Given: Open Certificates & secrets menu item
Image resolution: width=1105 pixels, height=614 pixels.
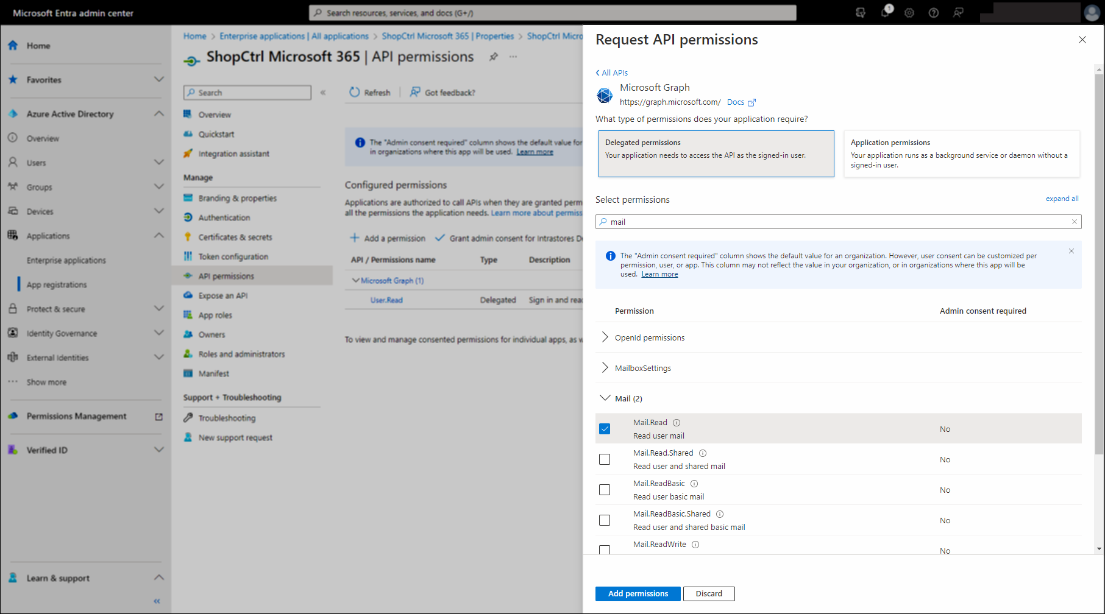Looking at the screenshot, I should pos(235,237).
